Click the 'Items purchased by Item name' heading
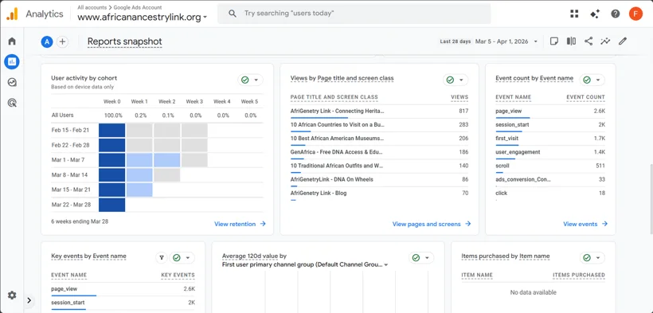This screenshot has height=313, width=653. pyautogui.click(x=506, y=256)
